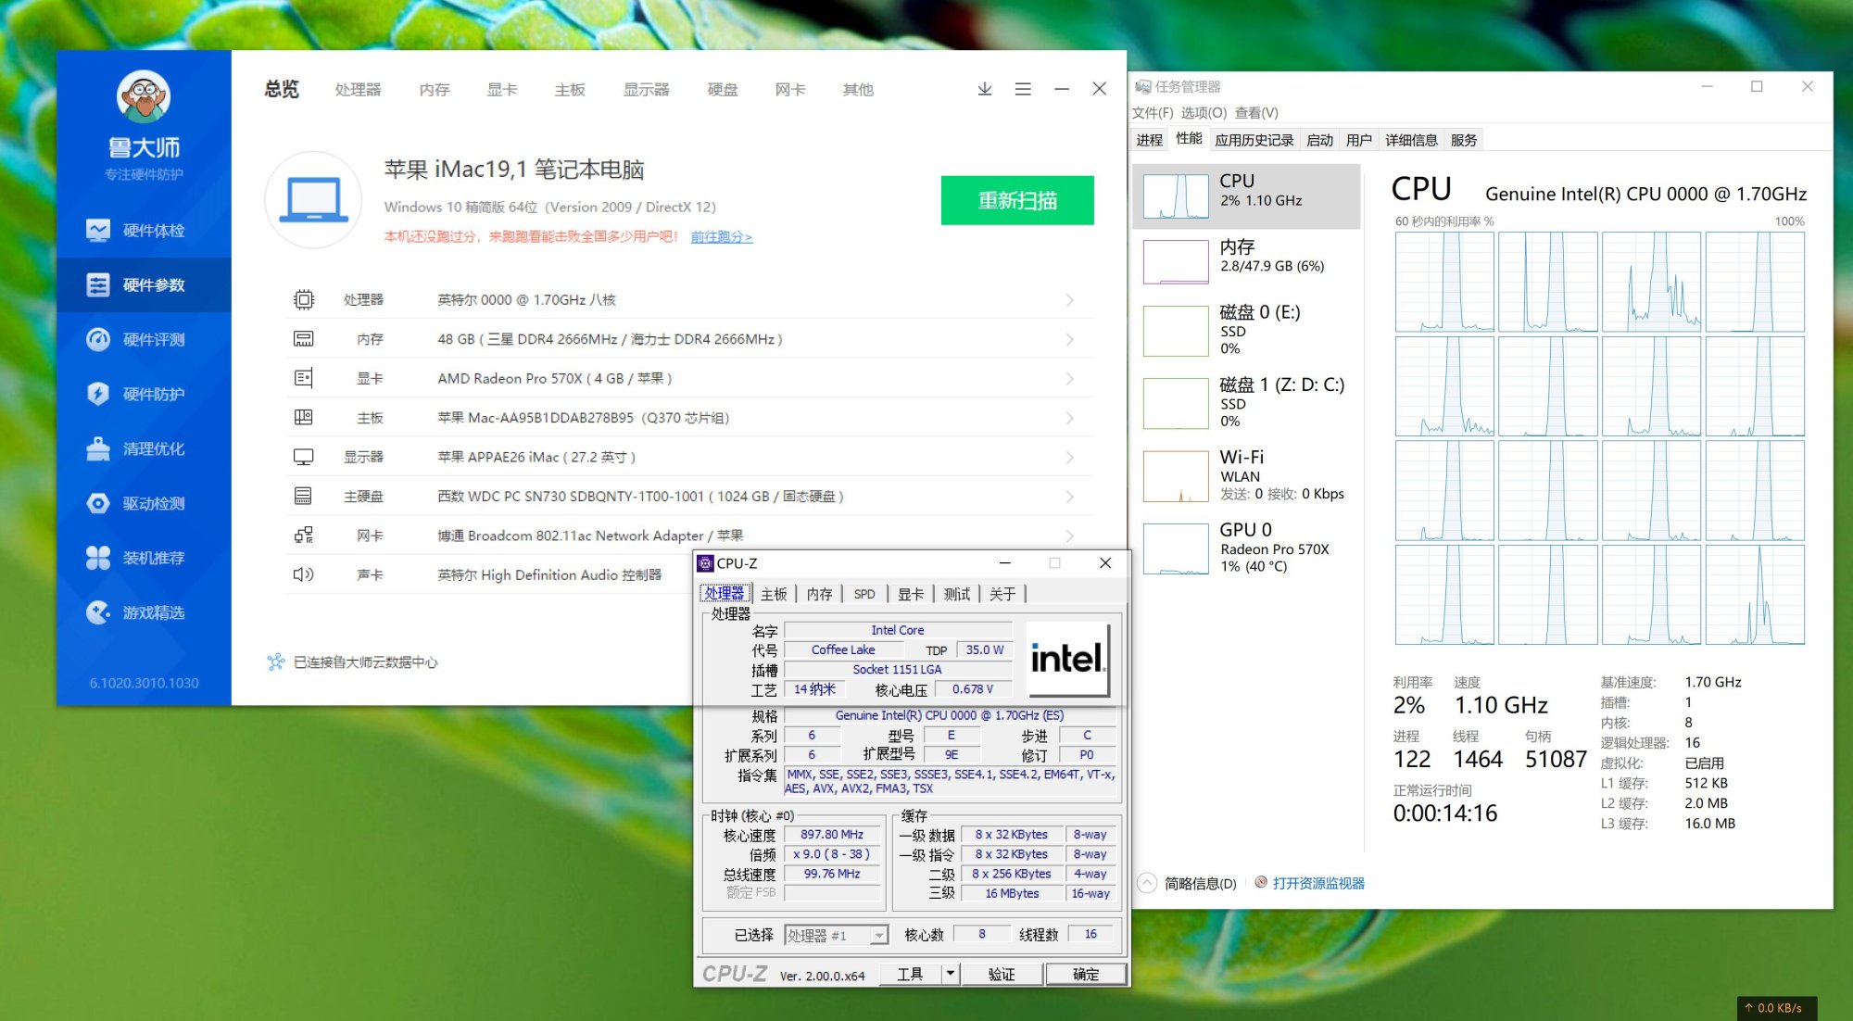Click 游戏精选 game icon
This screenshot has height=1021, width=1853.
99,613
